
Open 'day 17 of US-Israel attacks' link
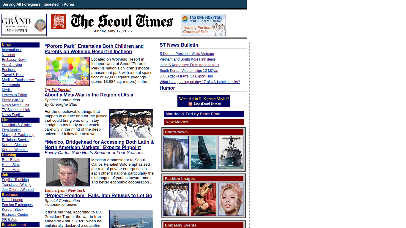pyautogui.click(x=200, y=82)
